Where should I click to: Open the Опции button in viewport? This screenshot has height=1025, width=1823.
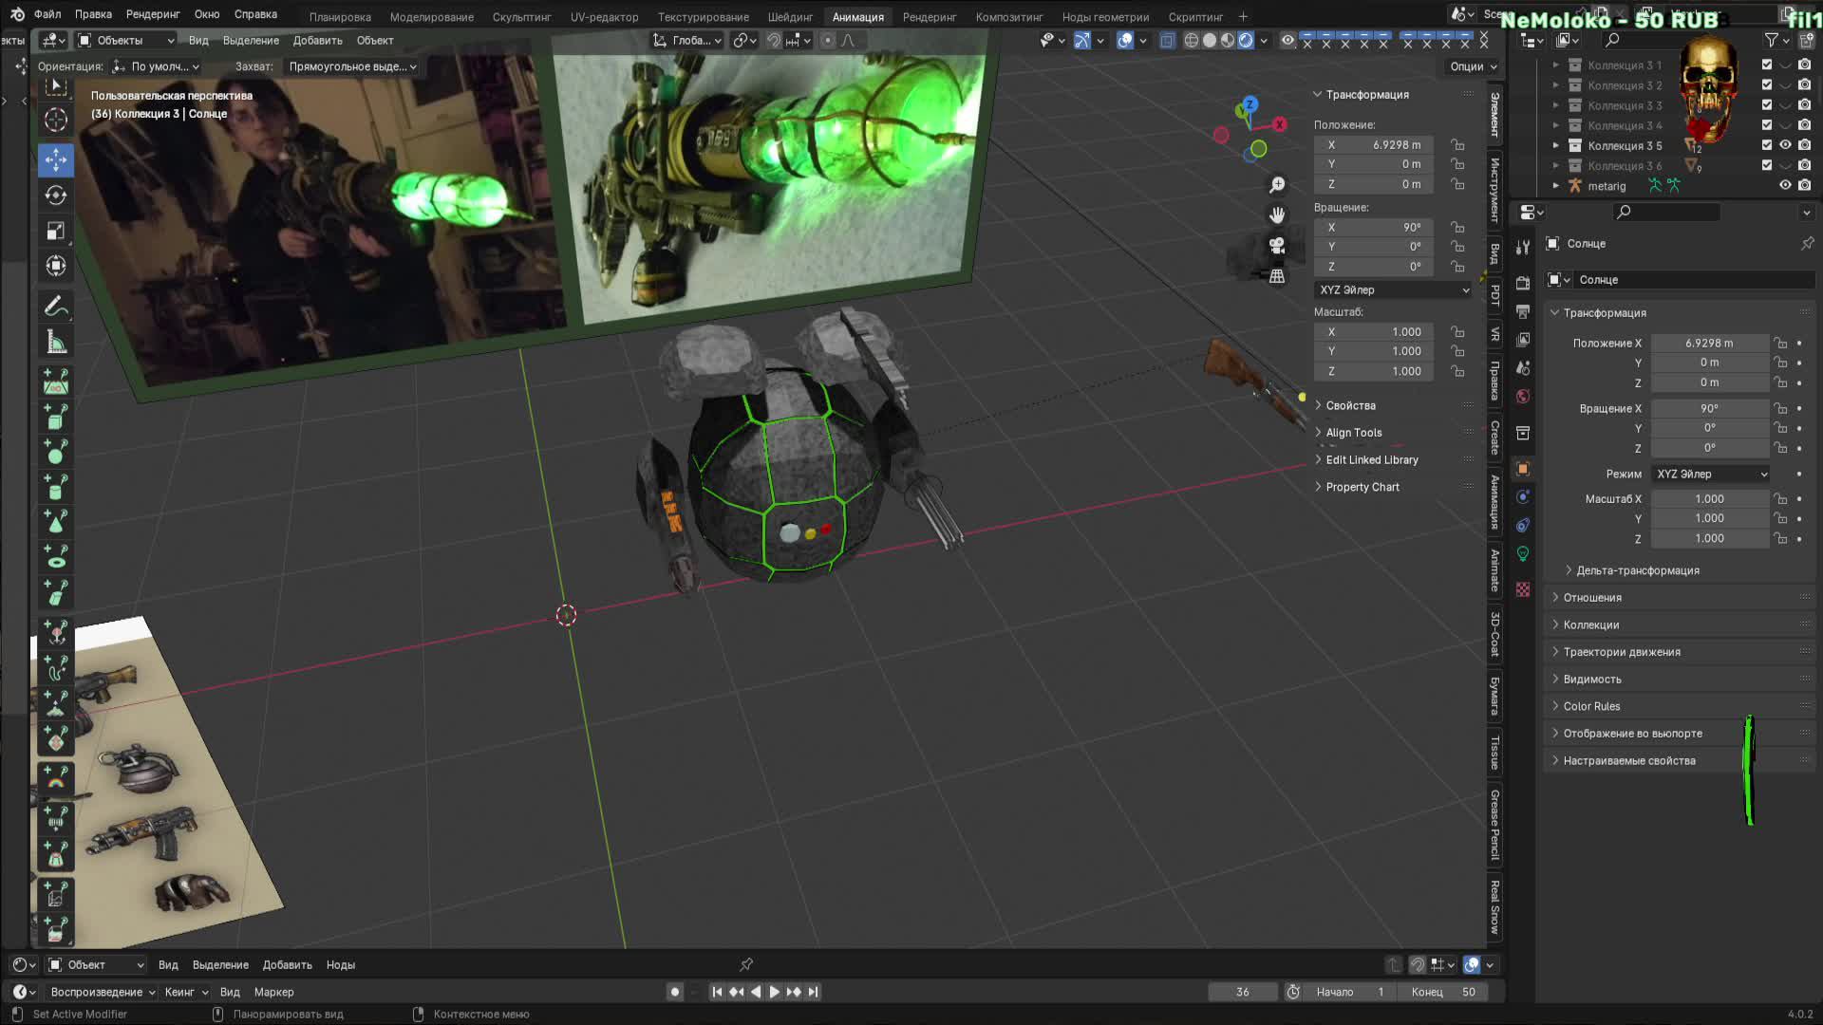pos(1473,66)
